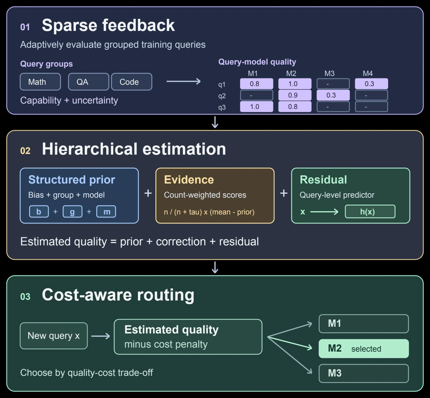Click the M4 column header in quality table
Image resolution: width=430 pixels, height=398 pixels.
click(368, 74)
